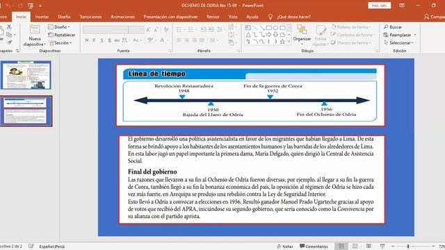Toggle text shadow formatting
The image size is (445, 250).
[x=109, y=40]
